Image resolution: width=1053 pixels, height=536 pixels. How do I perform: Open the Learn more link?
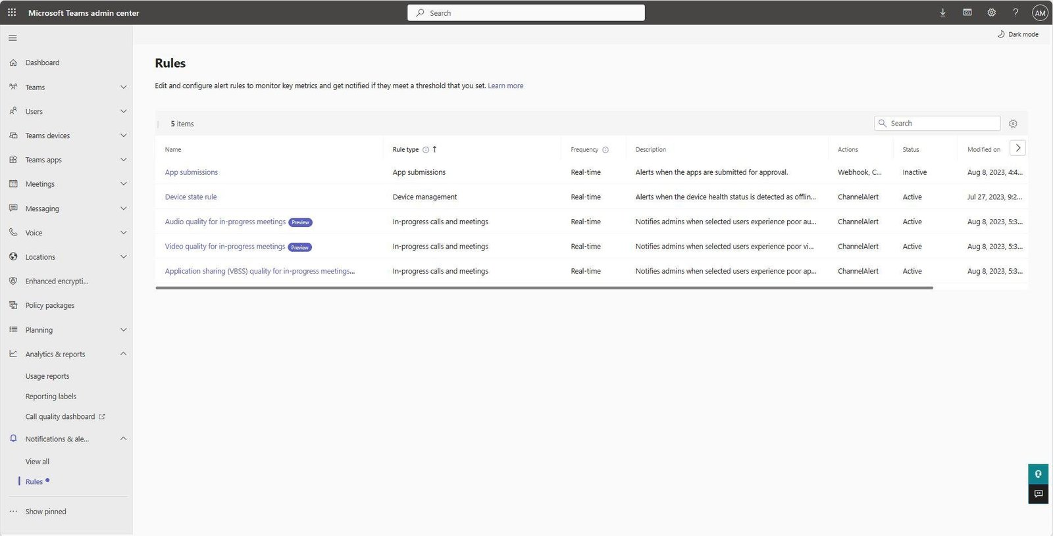click(505, 86)
